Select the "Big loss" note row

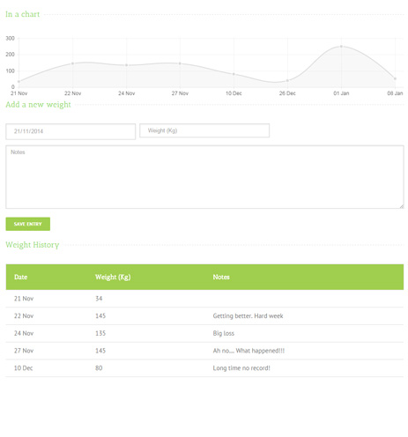click(204, 333)
